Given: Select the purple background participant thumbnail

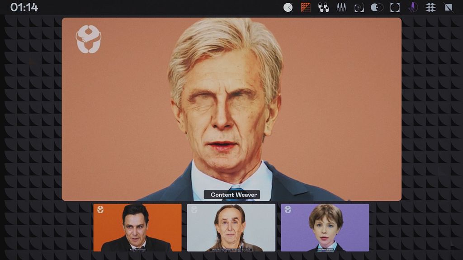Looking at the screenshot, I should click(325, 227).
